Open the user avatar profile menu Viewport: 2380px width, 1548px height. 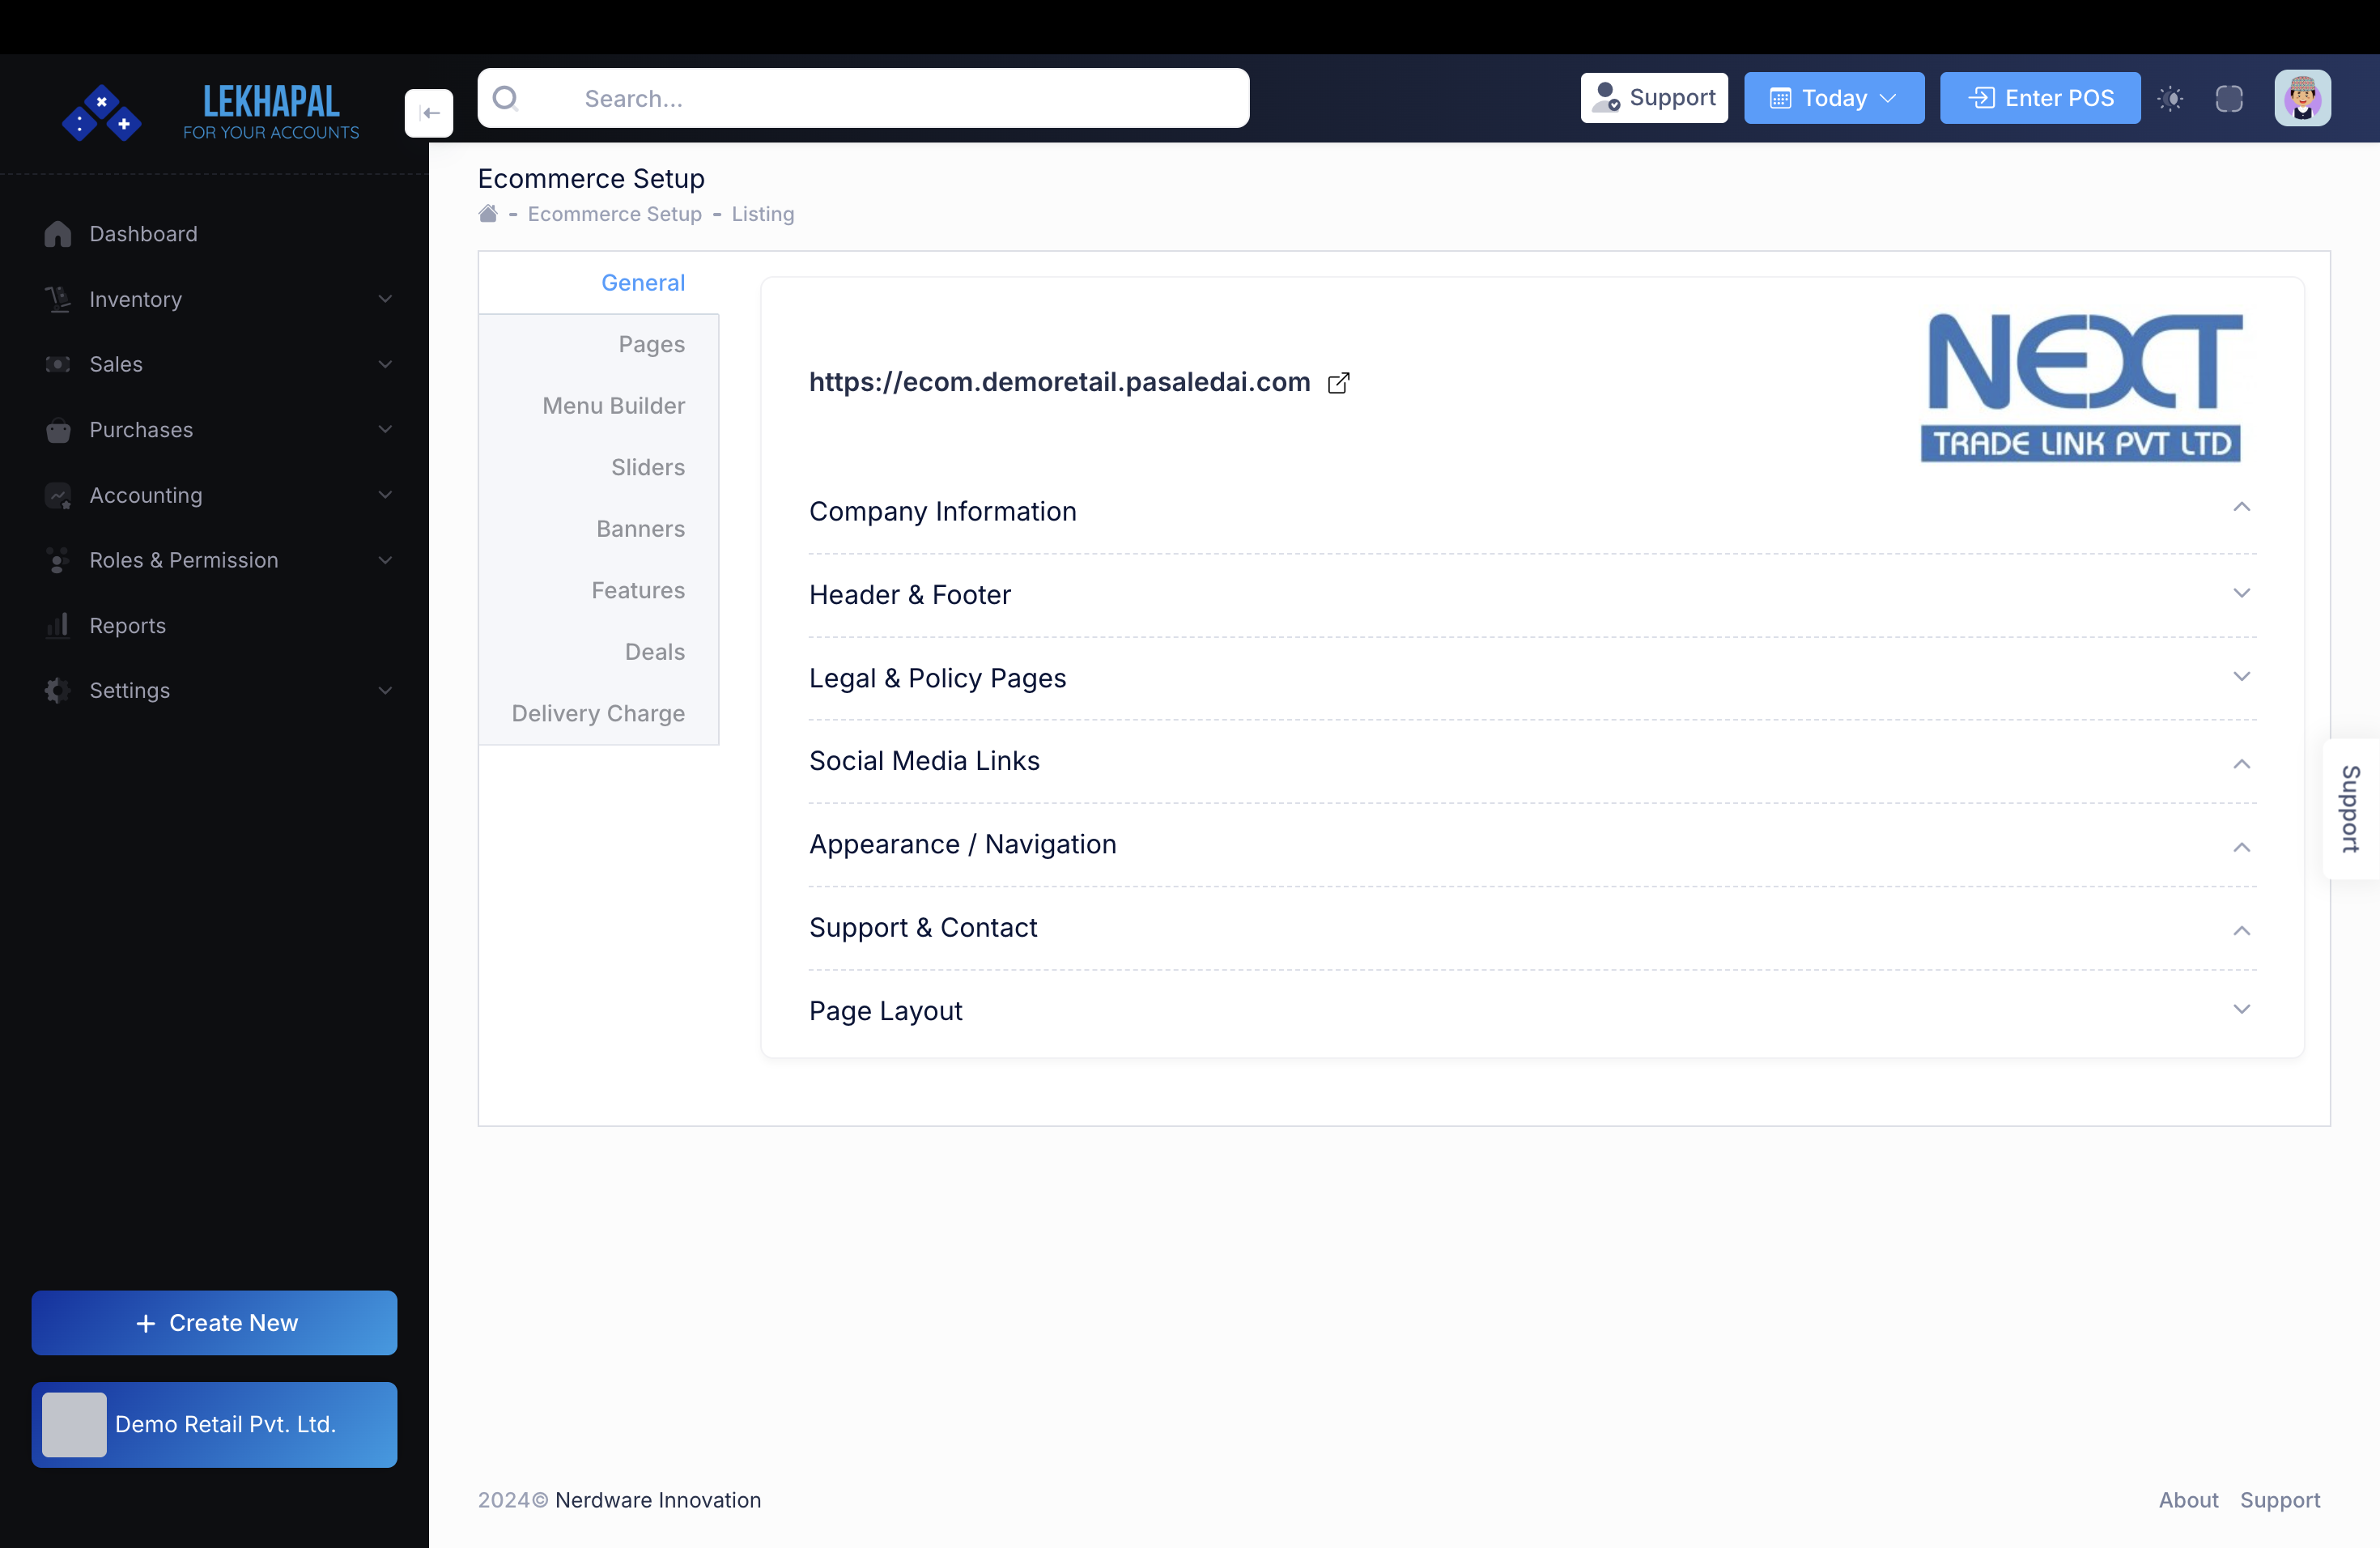coord(2302,98)
